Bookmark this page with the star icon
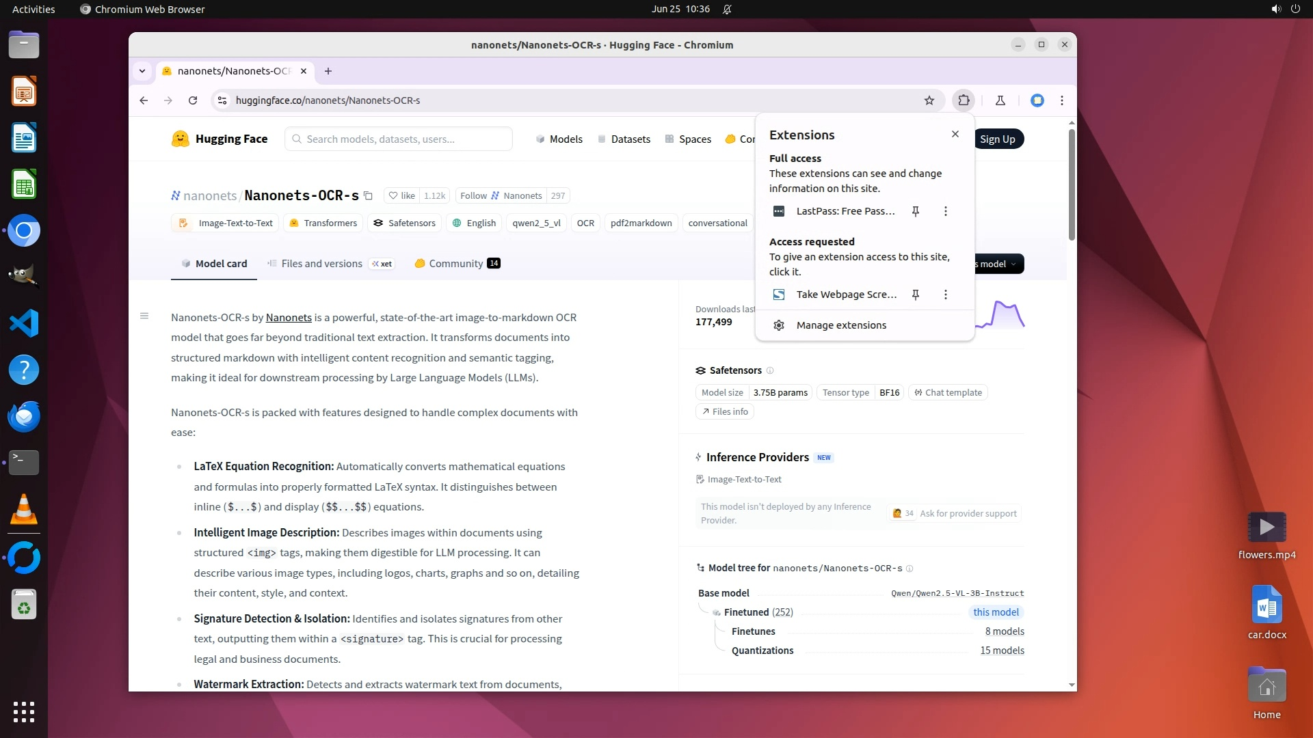The image size is (1313, 738). pyautogui.click(x=929, y=100)
